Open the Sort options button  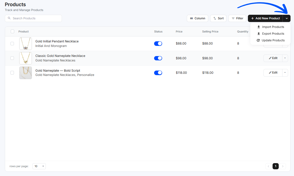pos(218,19)
